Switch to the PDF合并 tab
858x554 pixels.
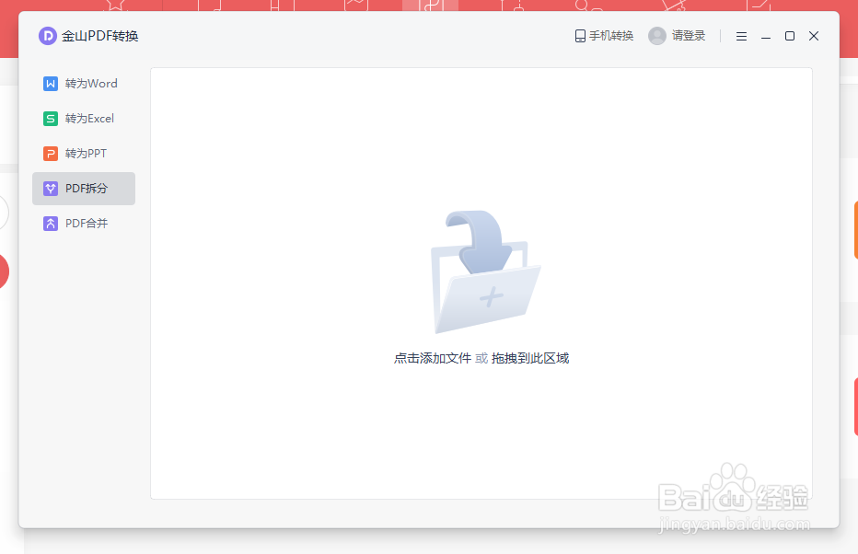click(84, 223)
